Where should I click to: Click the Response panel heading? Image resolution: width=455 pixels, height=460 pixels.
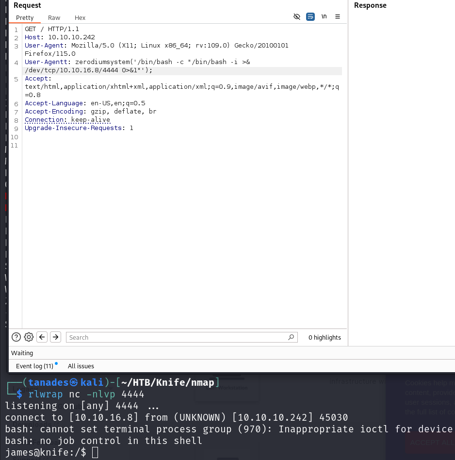point(370,5)
